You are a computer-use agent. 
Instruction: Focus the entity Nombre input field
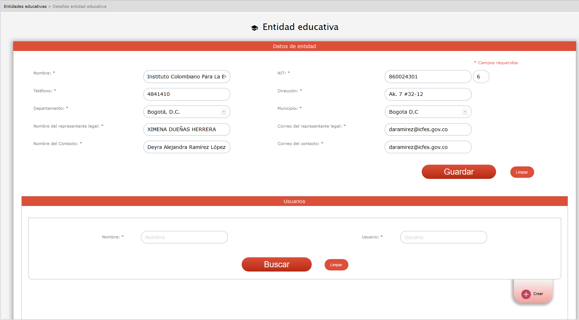tap(186, 77)
